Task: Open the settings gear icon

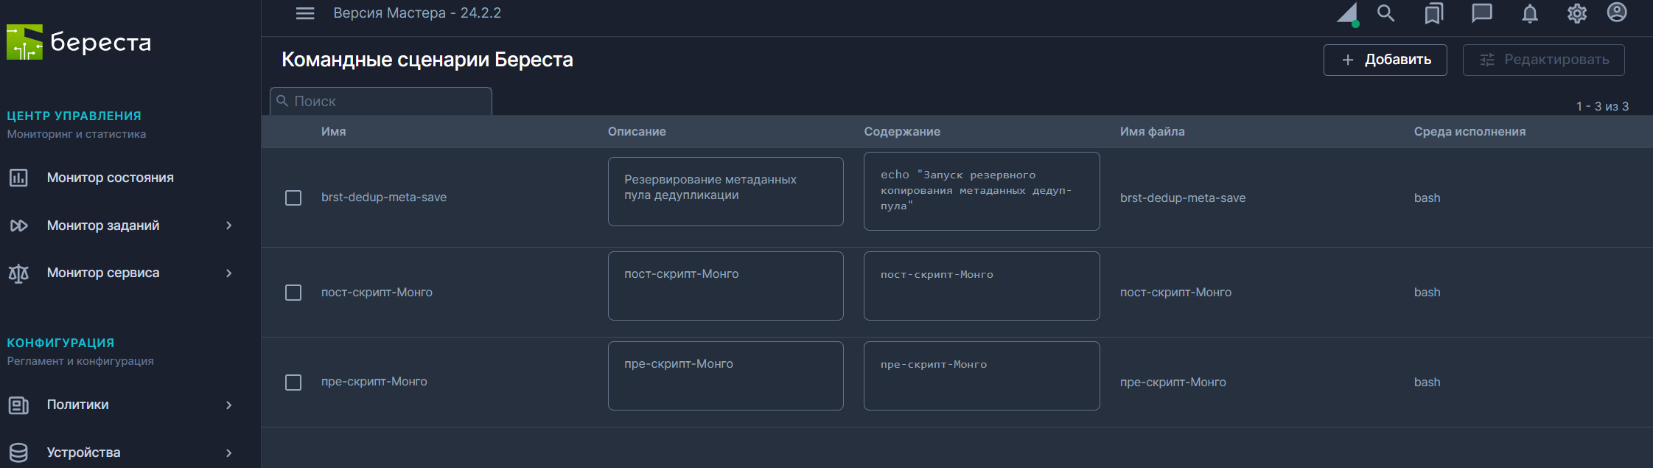Action: (x=1577, y=13)
